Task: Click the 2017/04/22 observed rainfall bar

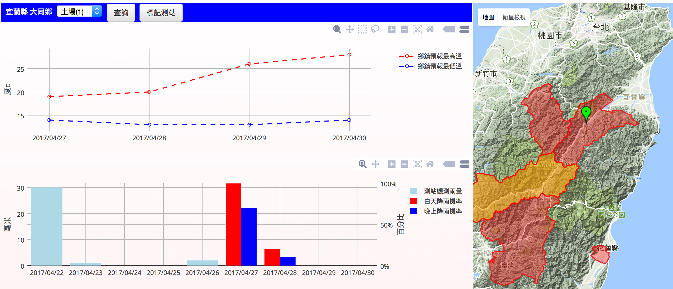Action: click(47, 226)
